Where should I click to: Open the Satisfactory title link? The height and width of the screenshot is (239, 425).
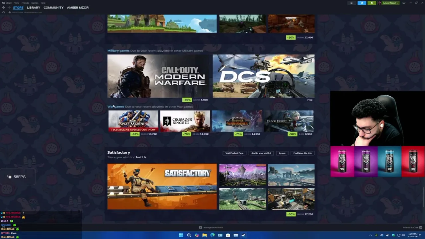[119, 152]
